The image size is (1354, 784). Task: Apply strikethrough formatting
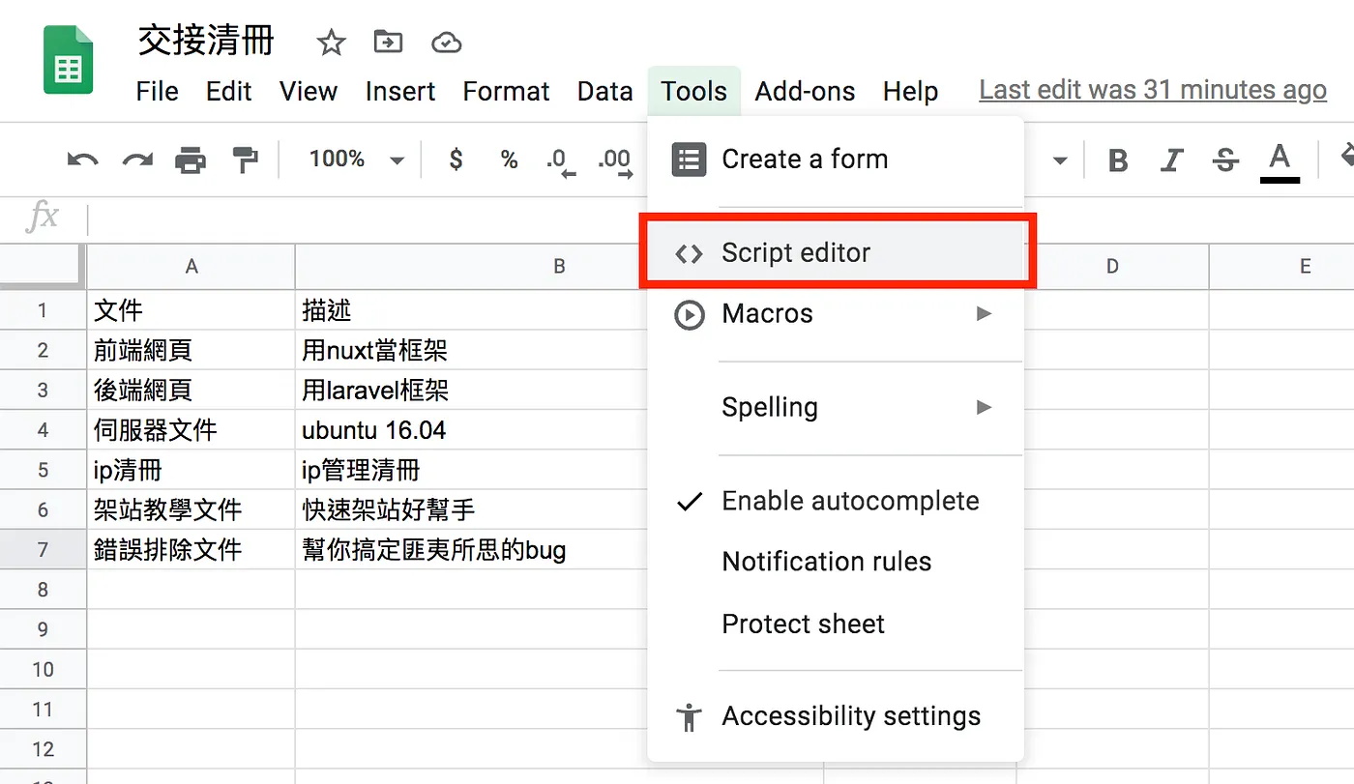pyautogui.click(x=1225, y=160)
